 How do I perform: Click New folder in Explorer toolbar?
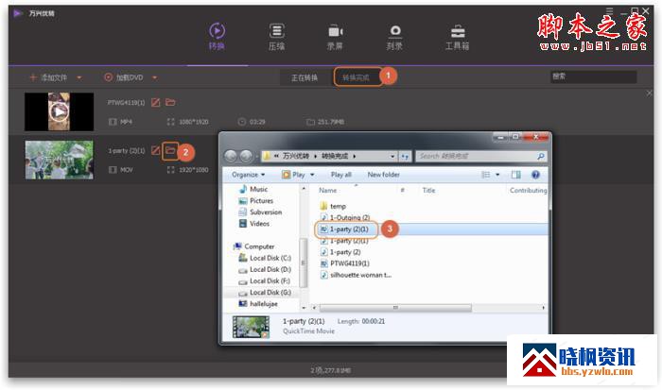pyautogui.click(x=383, y=175)
